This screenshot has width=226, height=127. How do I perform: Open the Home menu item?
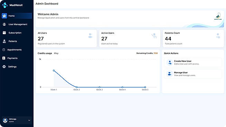(17, 16)
